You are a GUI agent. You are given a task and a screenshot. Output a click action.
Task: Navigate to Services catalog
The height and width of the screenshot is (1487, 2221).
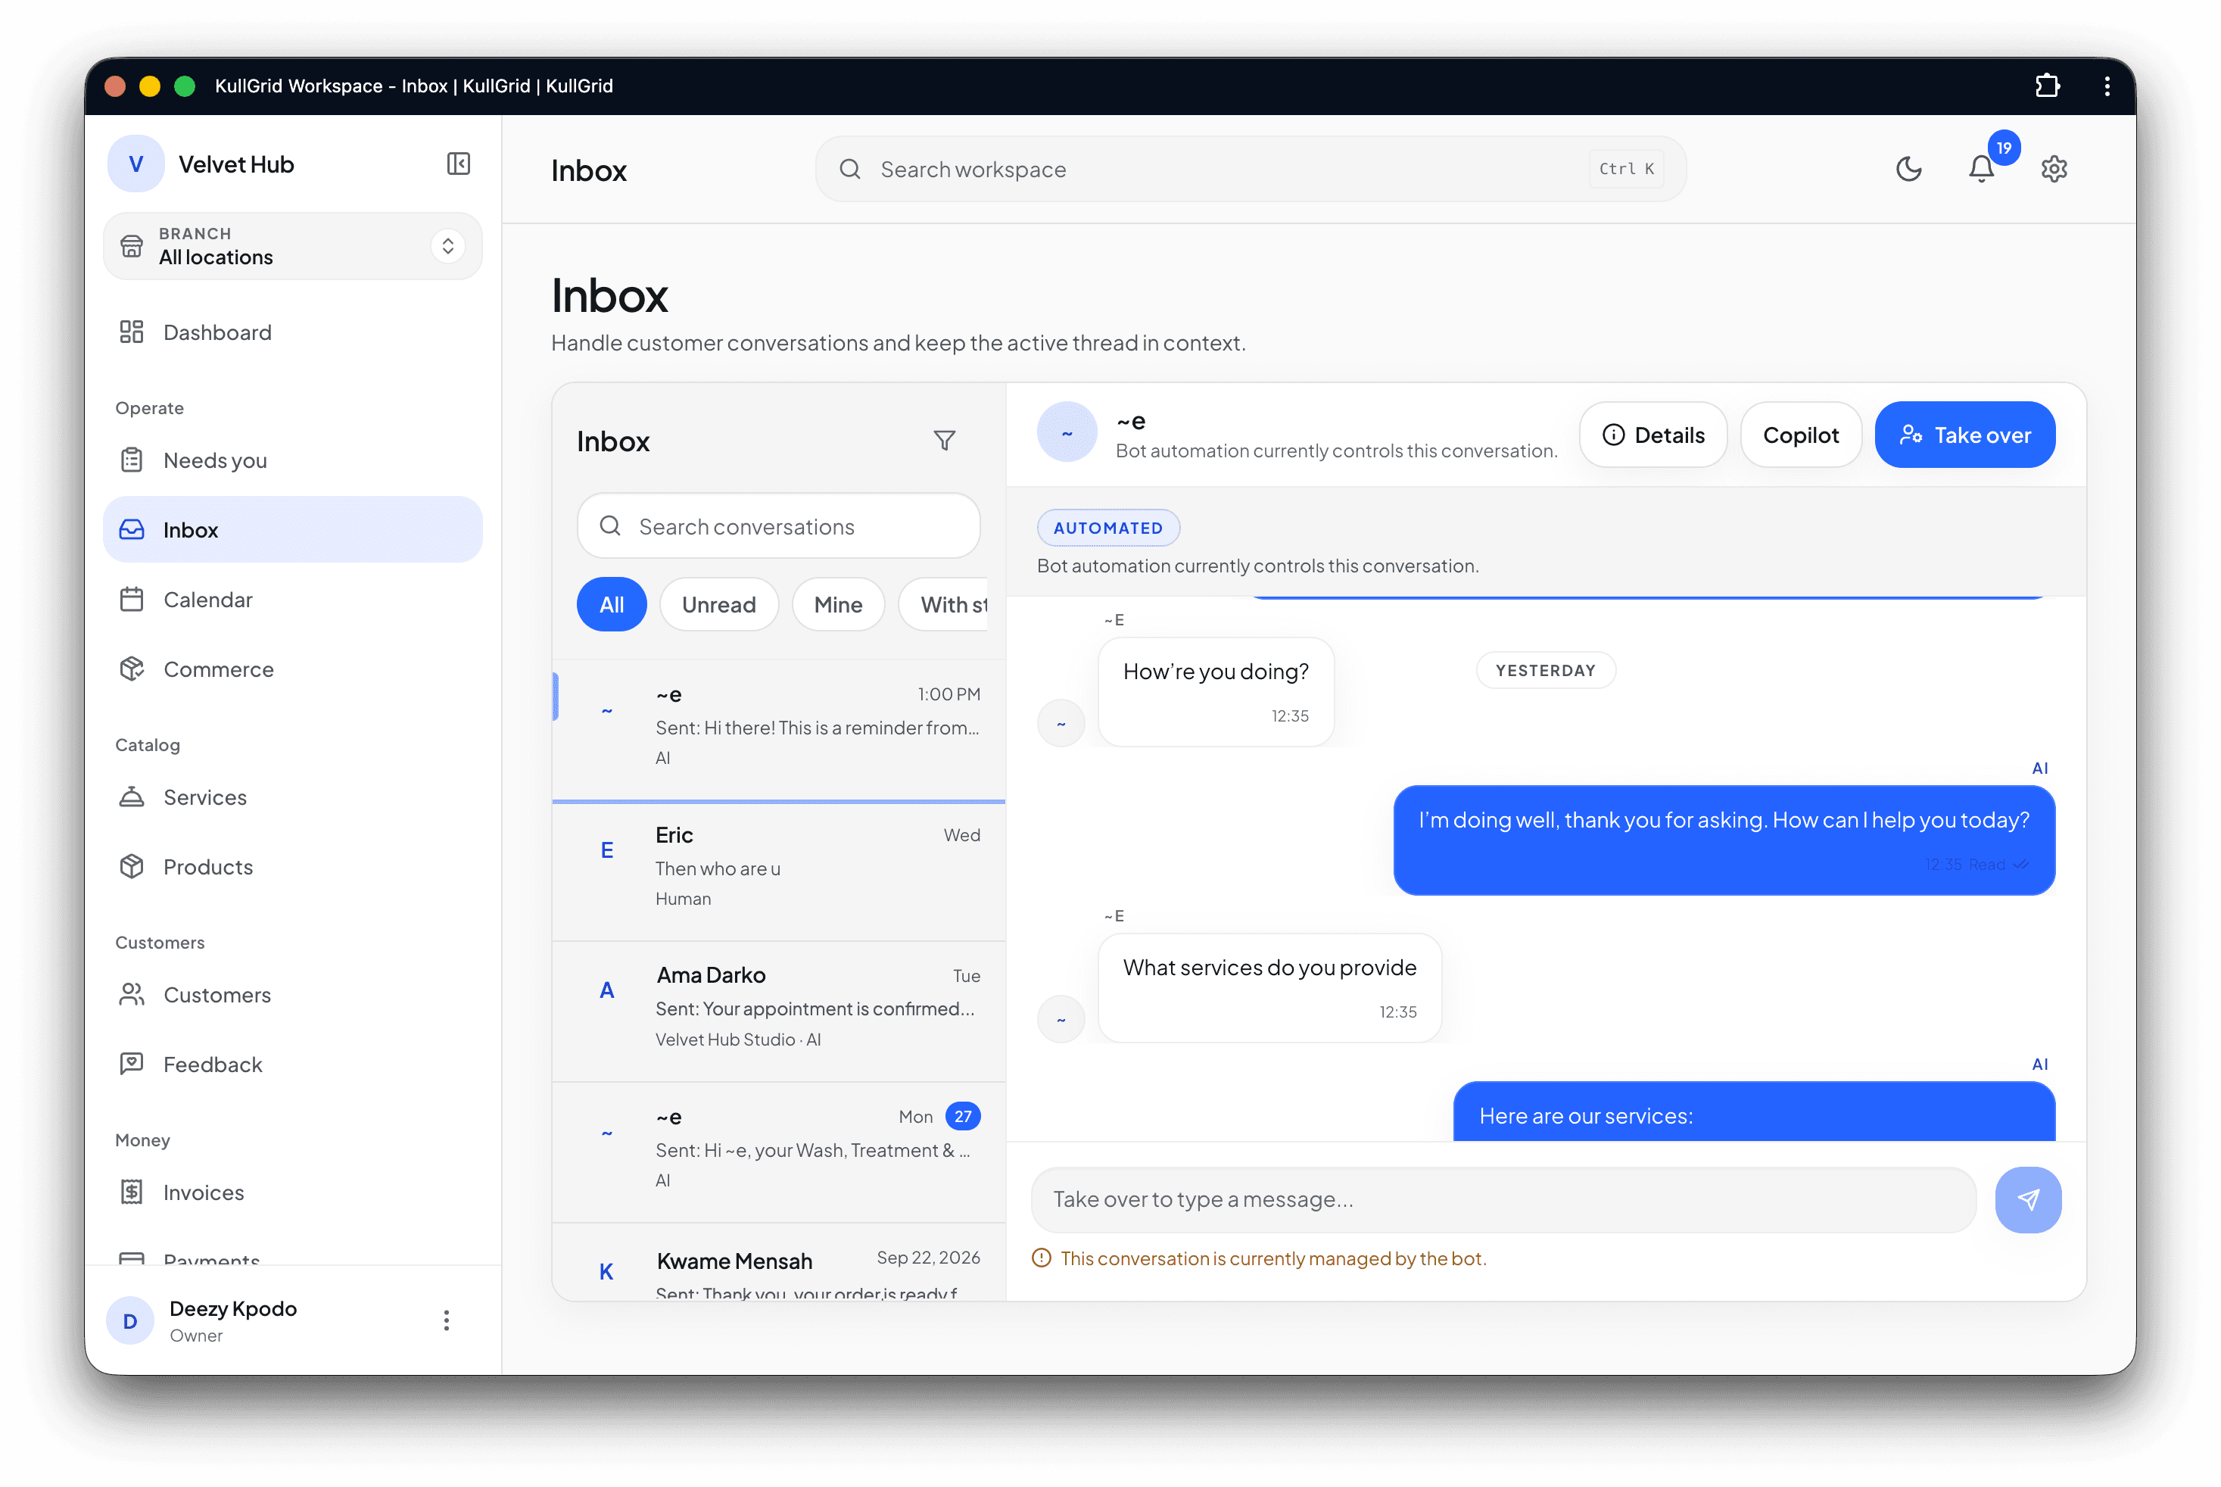pos(292,796)
